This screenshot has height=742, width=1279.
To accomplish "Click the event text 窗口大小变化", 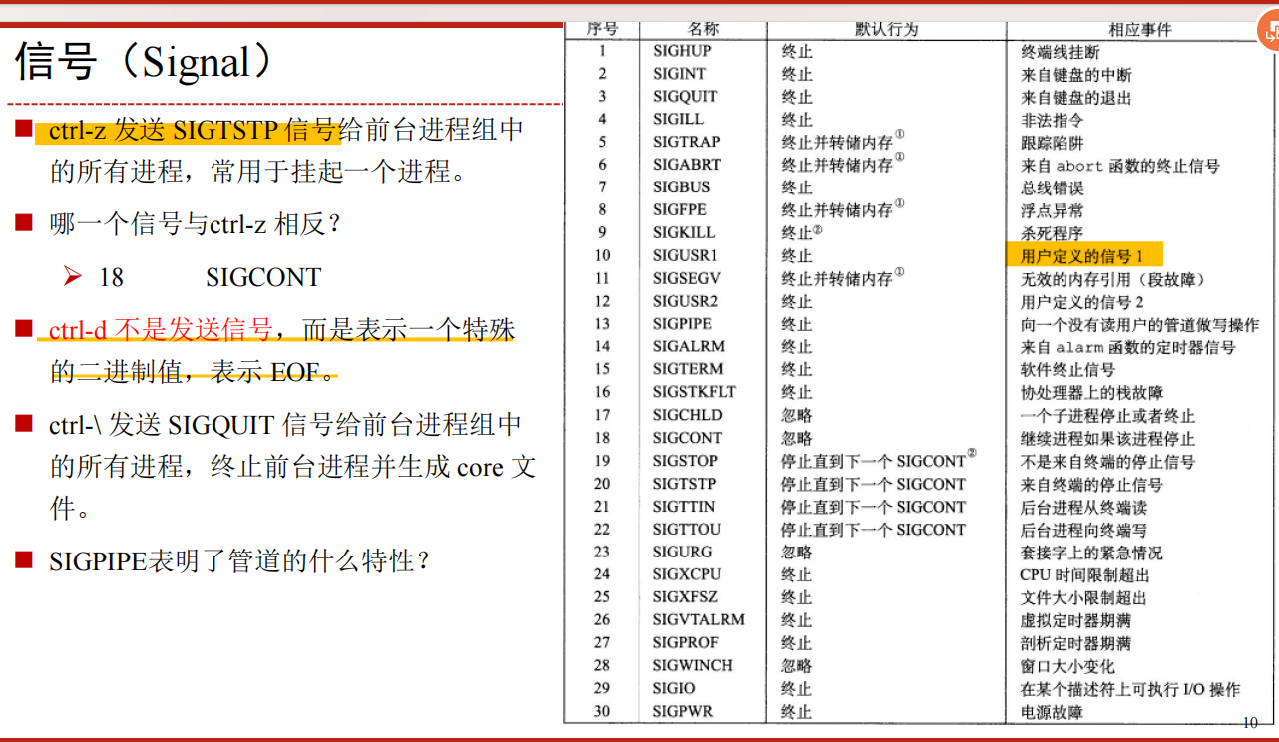I will pyautogui.click(x=1067, y=667).
